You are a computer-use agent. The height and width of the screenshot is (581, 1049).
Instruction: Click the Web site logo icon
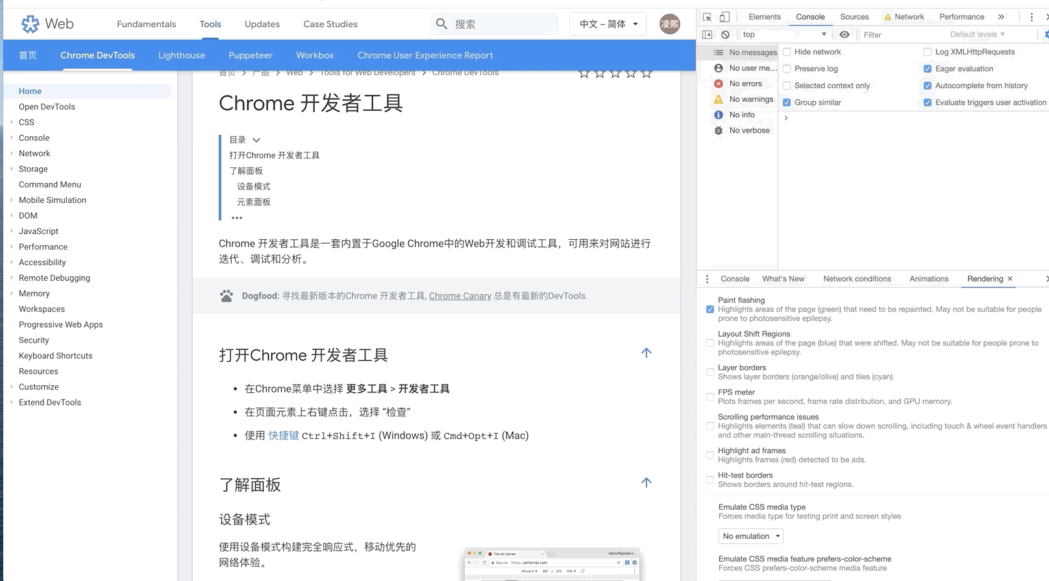[x=30, y=24]
